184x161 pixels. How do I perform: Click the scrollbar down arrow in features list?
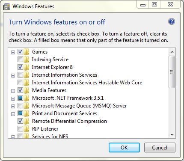click(172, 134)
